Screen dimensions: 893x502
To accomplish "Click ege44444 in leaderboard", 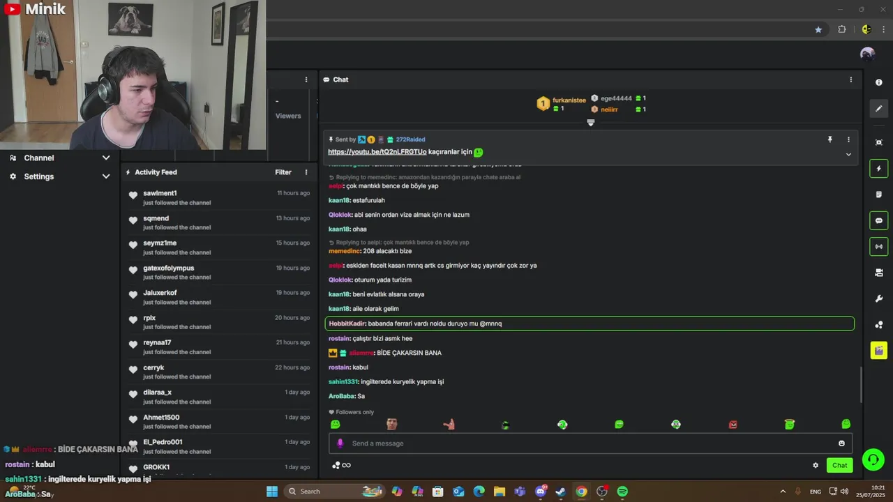I will click(x=616, y=98).
